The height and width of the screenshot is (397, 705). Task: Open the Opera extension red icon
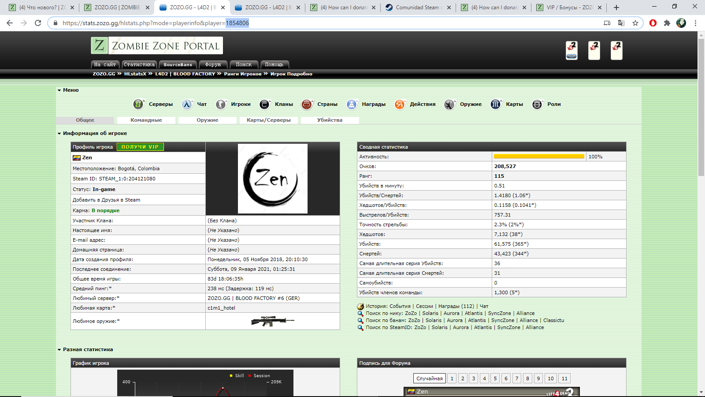click(x=653, y=23)
